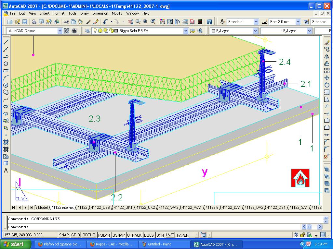Expand the Rigips Schr RB FH layer dropdown
Screen dimensions: 333x249
tap(186, 31)
